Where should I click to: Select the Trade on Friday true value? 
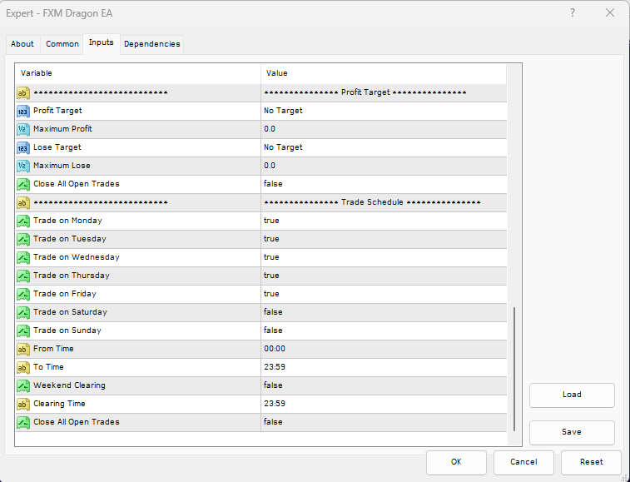[x=271, y=294]
